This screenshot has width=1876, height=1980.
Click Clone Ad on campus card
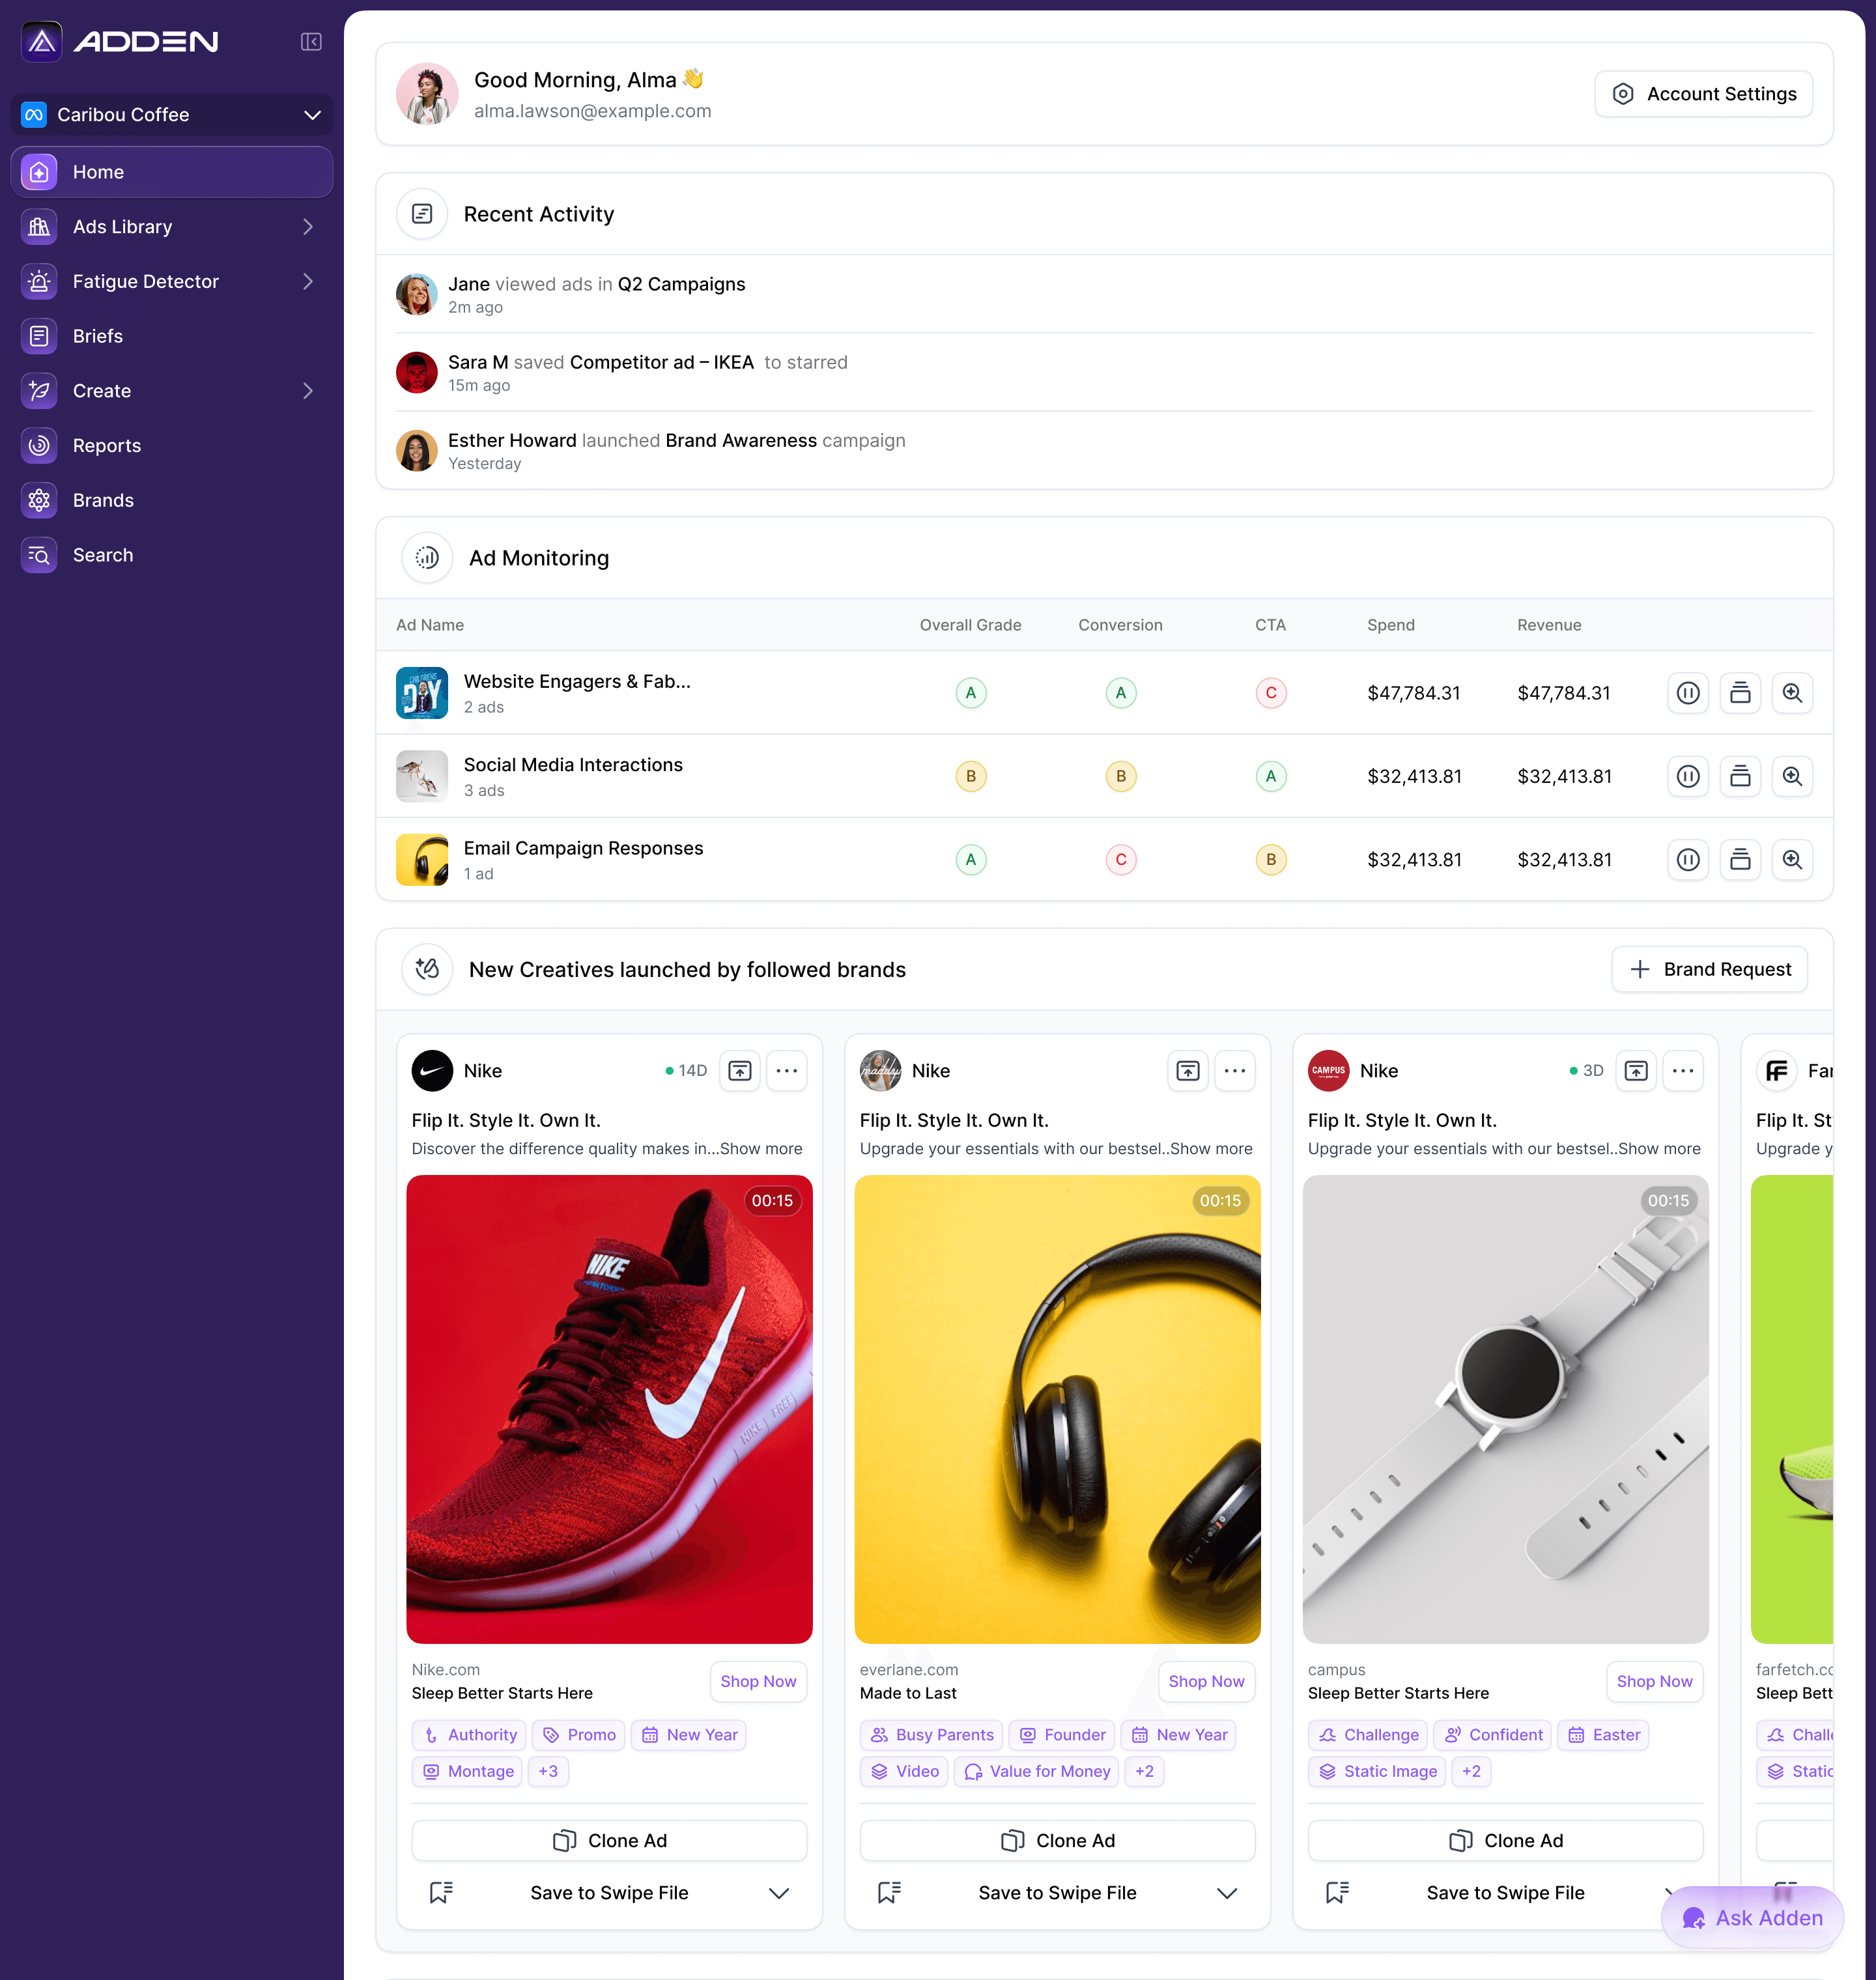pos(1505,1841)
